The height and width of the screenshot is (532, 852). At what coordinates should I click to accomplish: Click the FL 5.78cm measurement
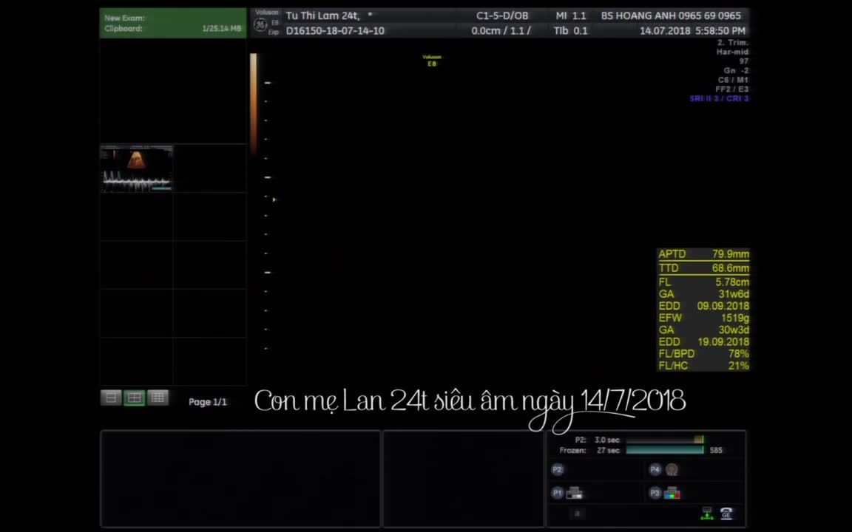pyautogui.click(x=703, y=282)
